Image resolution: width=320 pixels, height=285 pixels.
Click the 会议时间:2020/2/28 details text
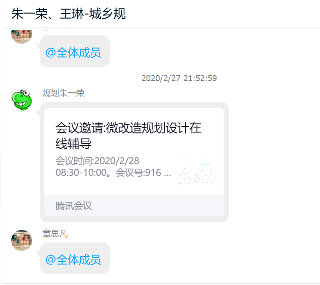click(97, 161)
